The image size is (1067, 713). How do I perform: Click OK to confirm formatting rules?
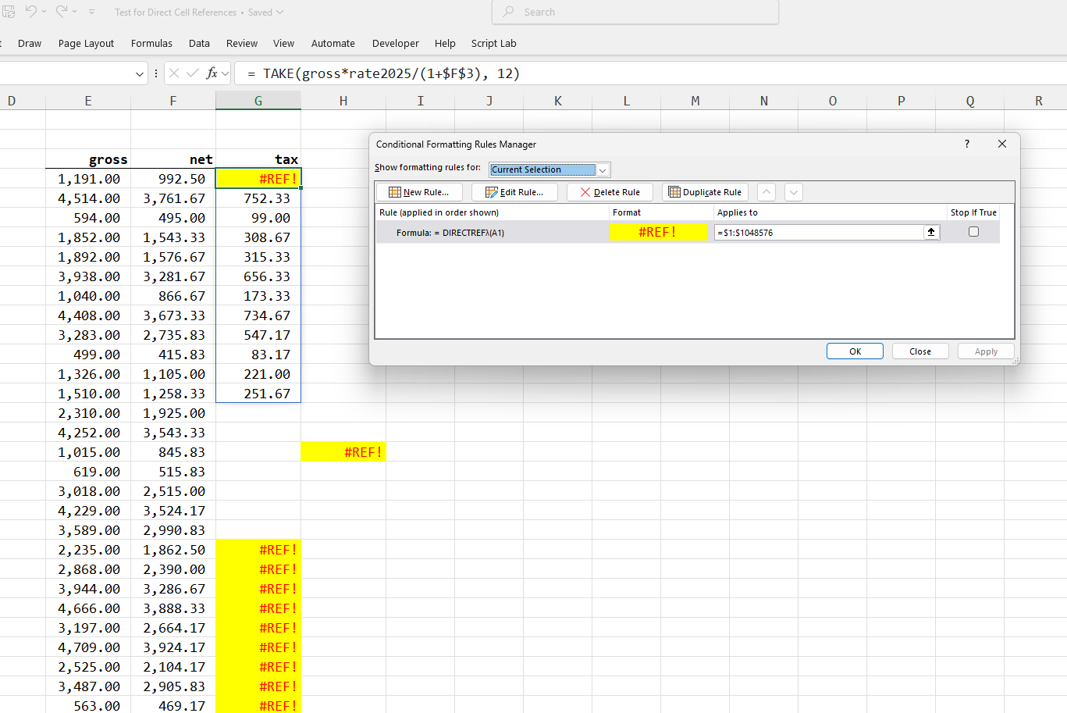tap(855, 351)
